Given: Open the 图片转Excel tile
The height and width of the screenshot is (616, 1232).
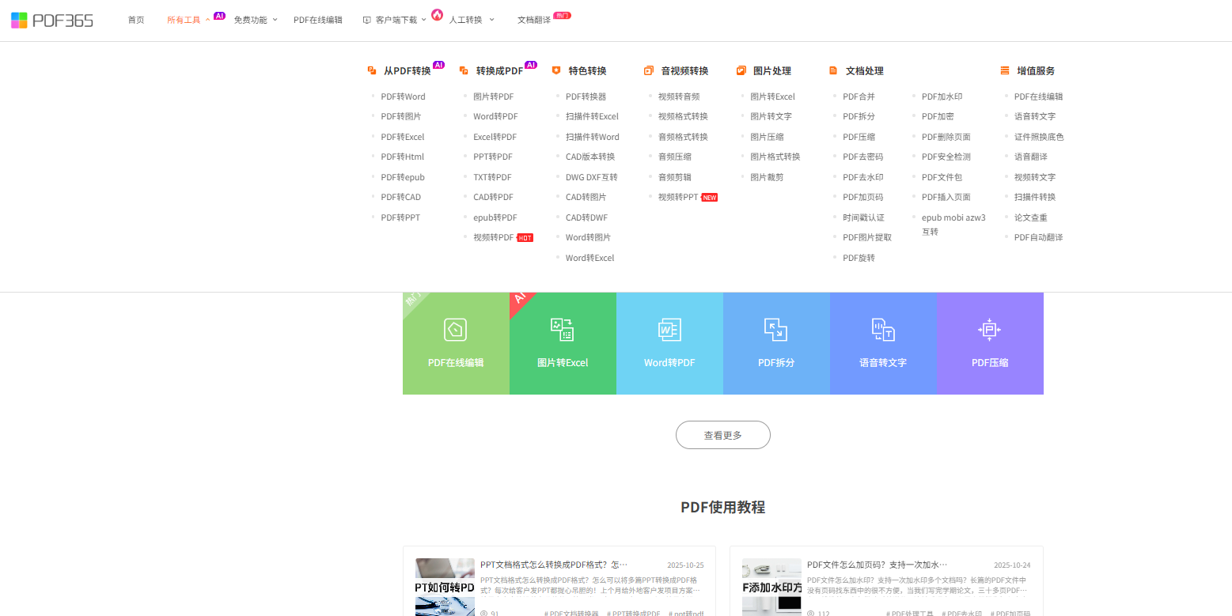Looking at the screenshot, I should (x=563, y=343).
